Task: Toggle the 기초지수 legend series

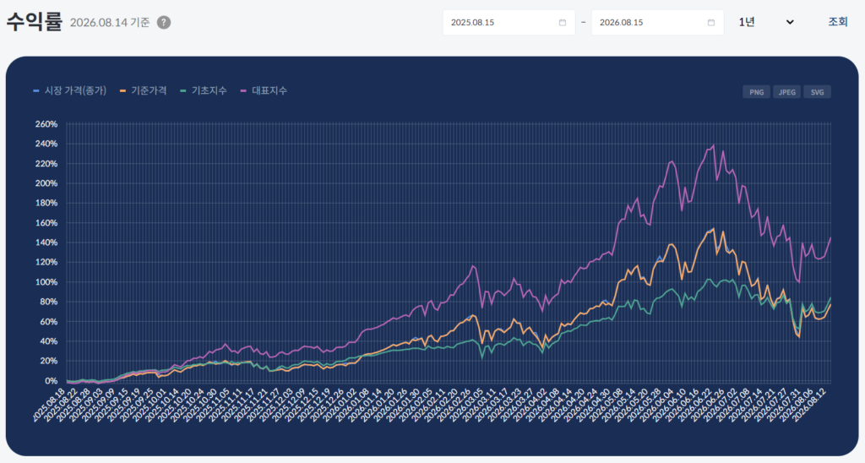Action: [x=204, y=90]
